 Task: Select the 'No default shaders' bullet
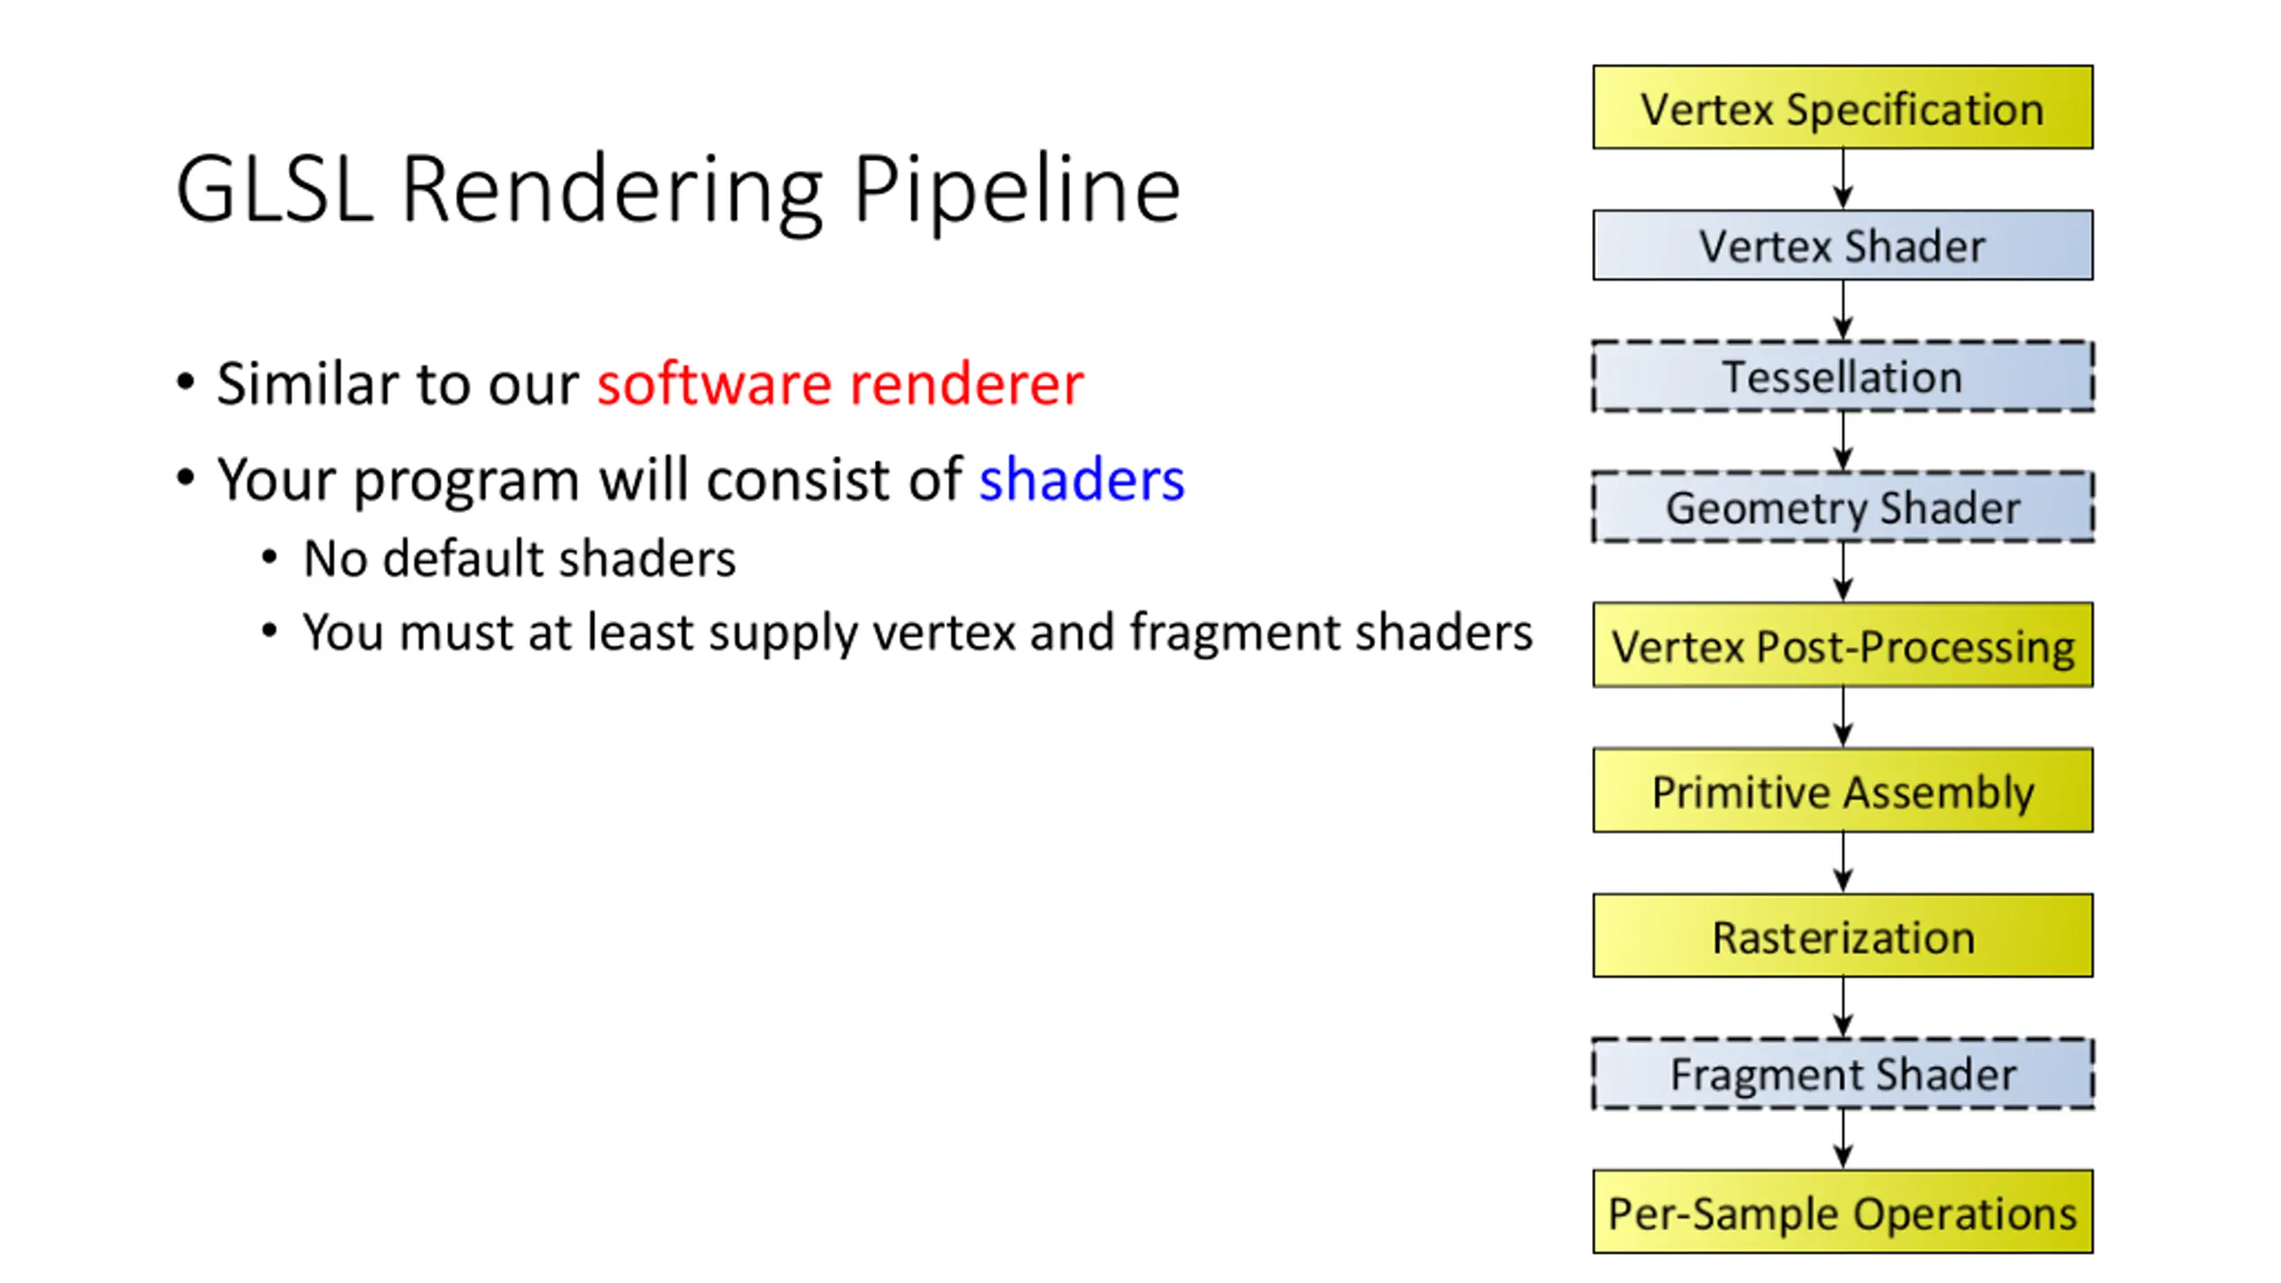coord(519,560)
